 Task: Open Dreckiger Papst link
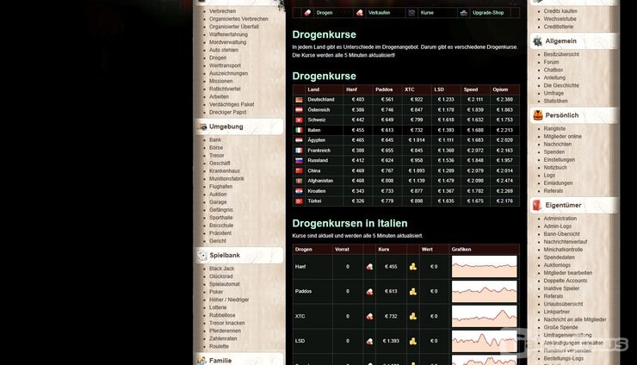pos(228,112)
